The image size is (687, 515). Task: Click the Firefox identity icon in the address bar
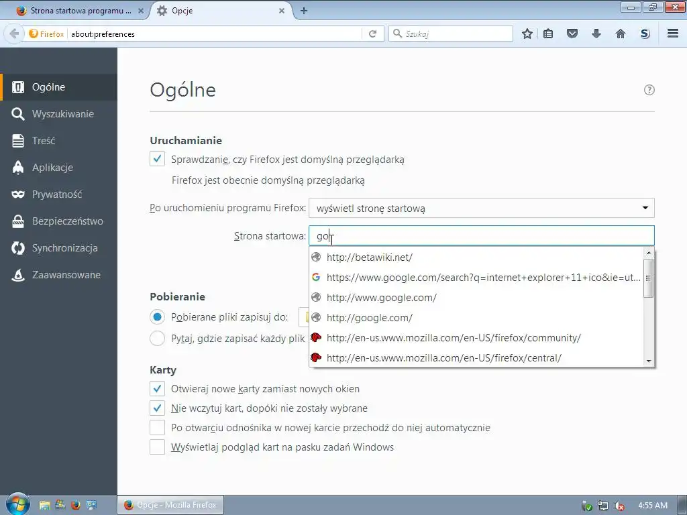click(46, 34)
